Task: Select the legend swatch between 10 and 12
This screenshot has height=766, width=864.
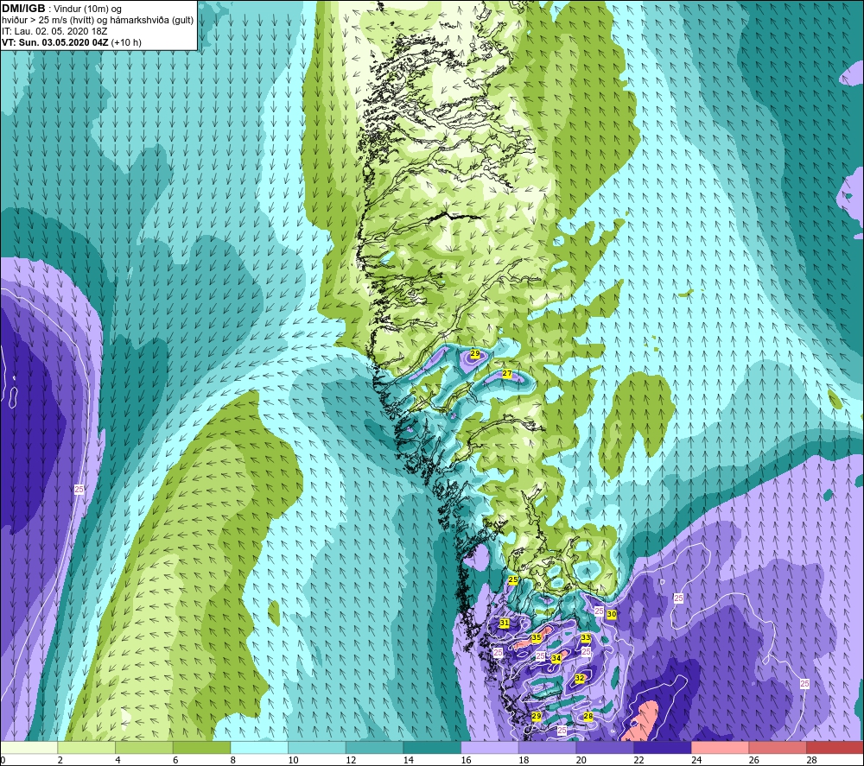Action: click(317, 748)
